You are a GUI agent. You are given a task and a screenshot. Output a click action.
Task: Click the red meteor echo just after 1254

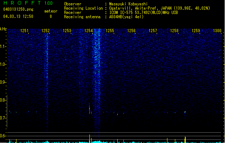click(89, 109)
